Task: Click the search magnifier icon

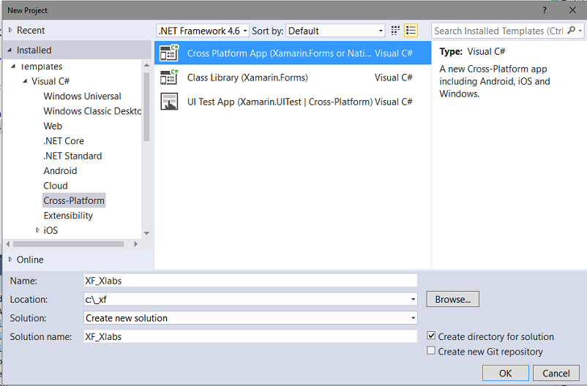Action: (x=571, y=30)
